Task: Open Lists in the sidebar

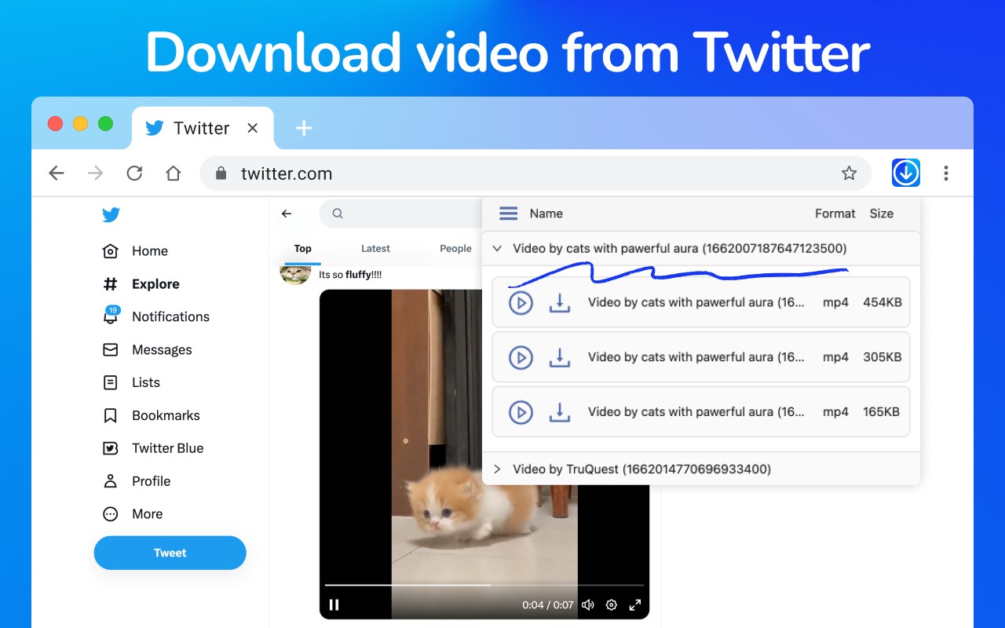Action: (131, 382)
